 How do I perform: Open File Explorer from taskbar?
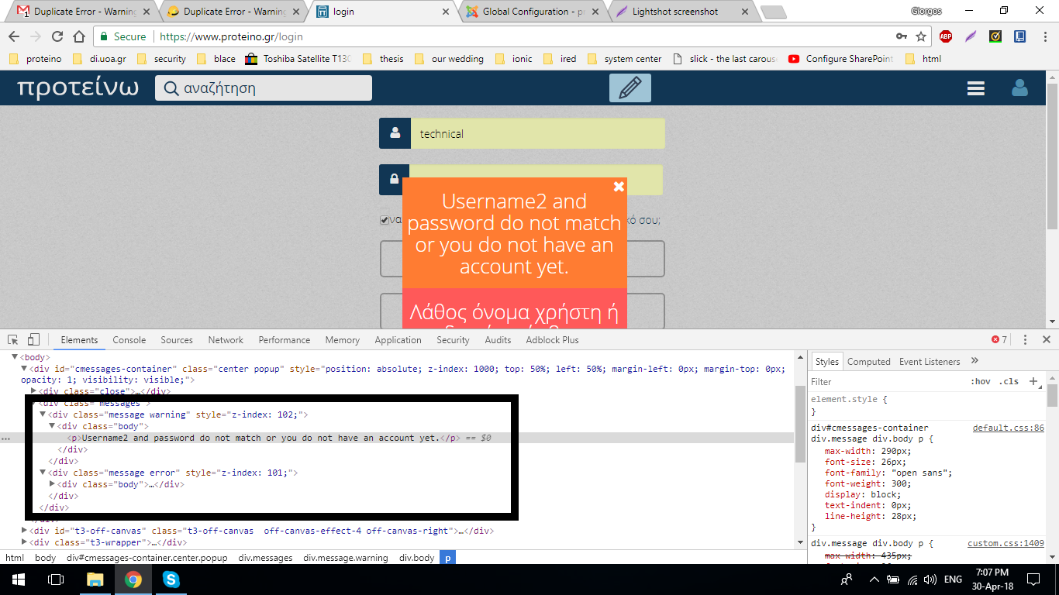95,579
